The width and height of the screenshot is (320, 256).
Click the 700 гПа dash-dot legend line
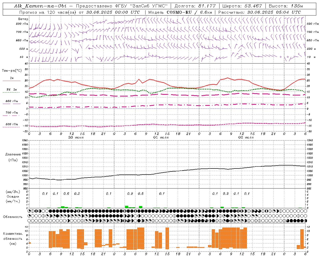tap(11, 115)
